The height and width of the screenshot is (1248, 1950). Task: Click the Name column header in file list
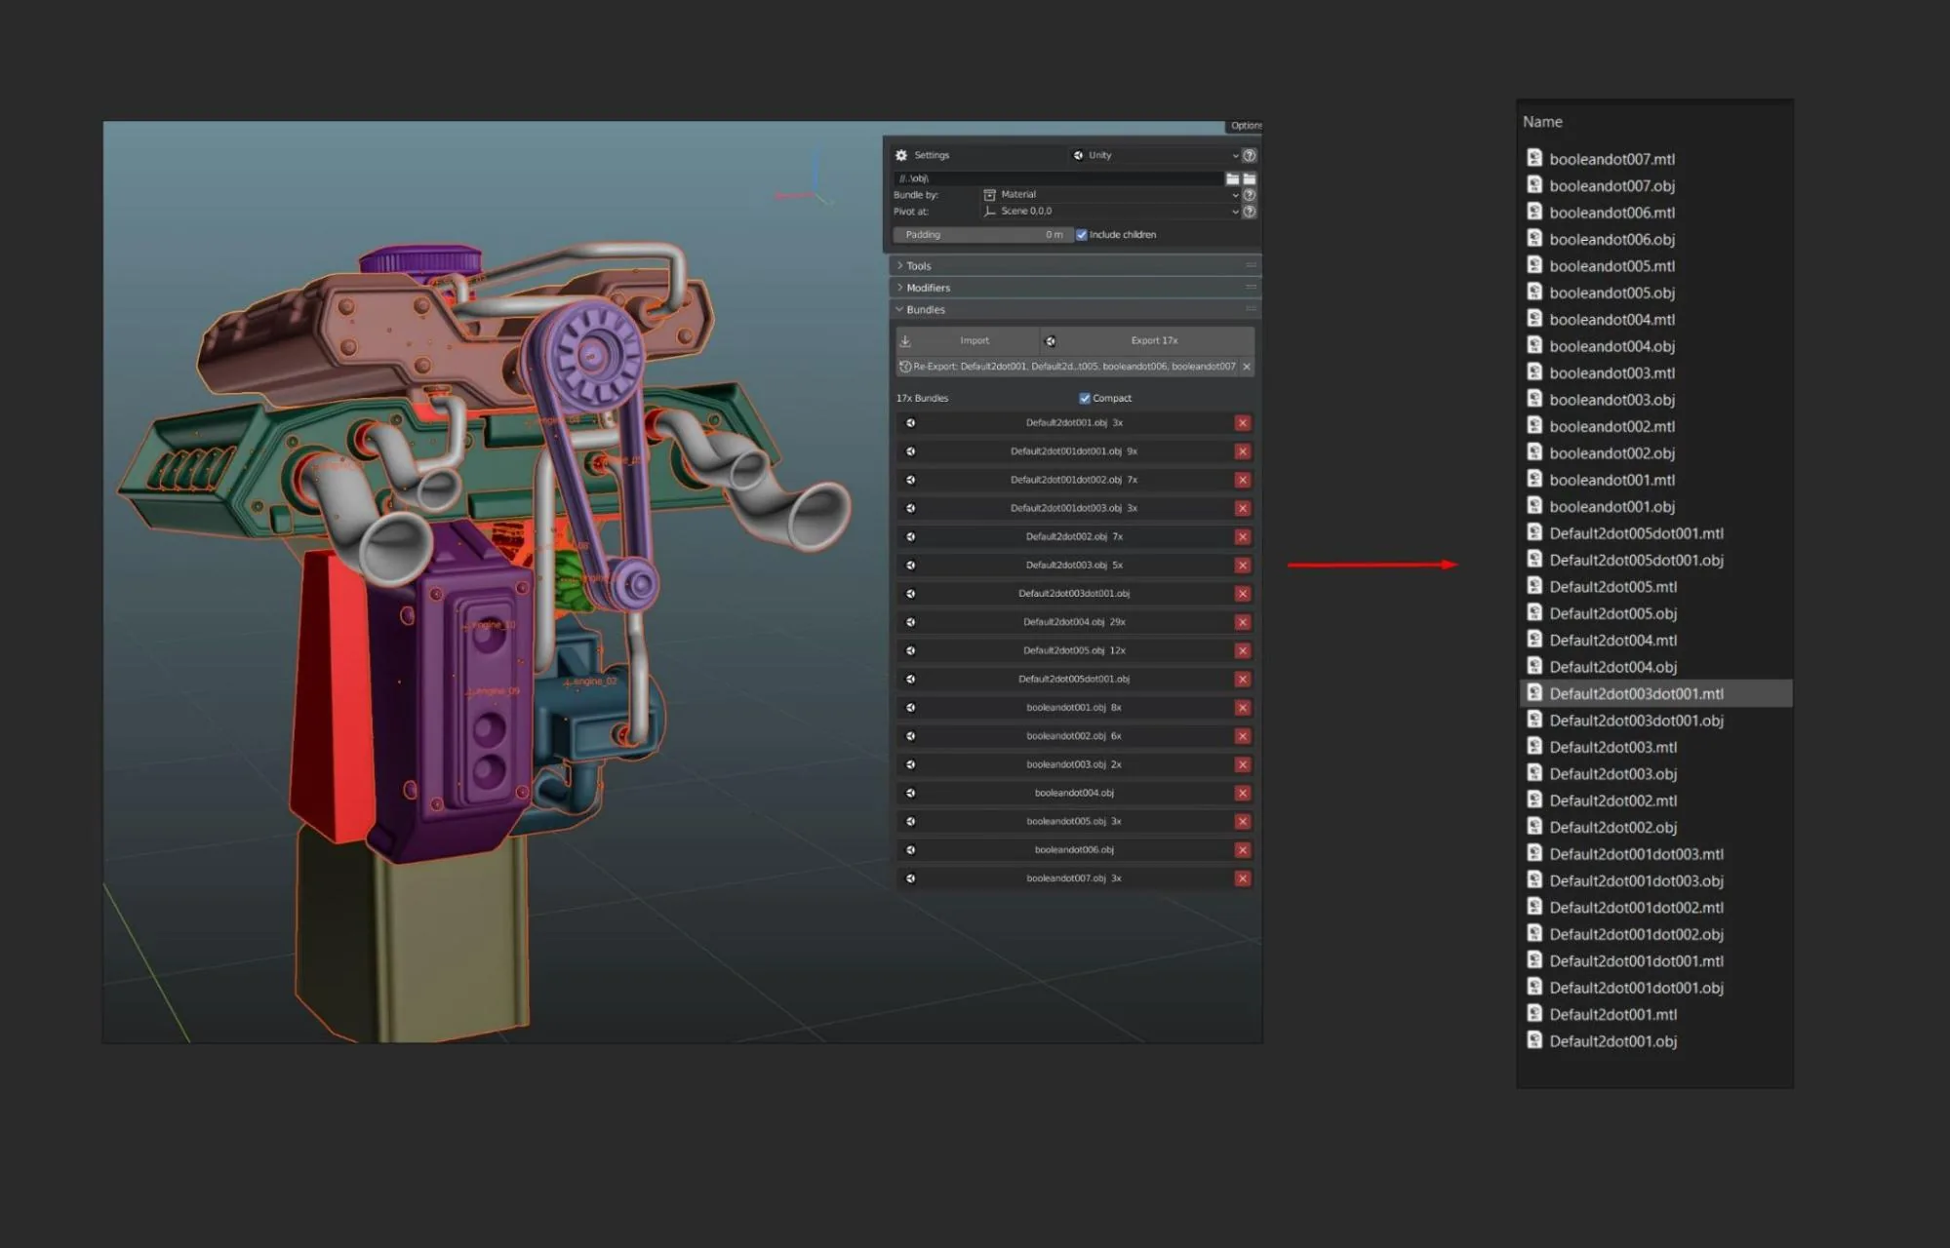pos(1542,122)
